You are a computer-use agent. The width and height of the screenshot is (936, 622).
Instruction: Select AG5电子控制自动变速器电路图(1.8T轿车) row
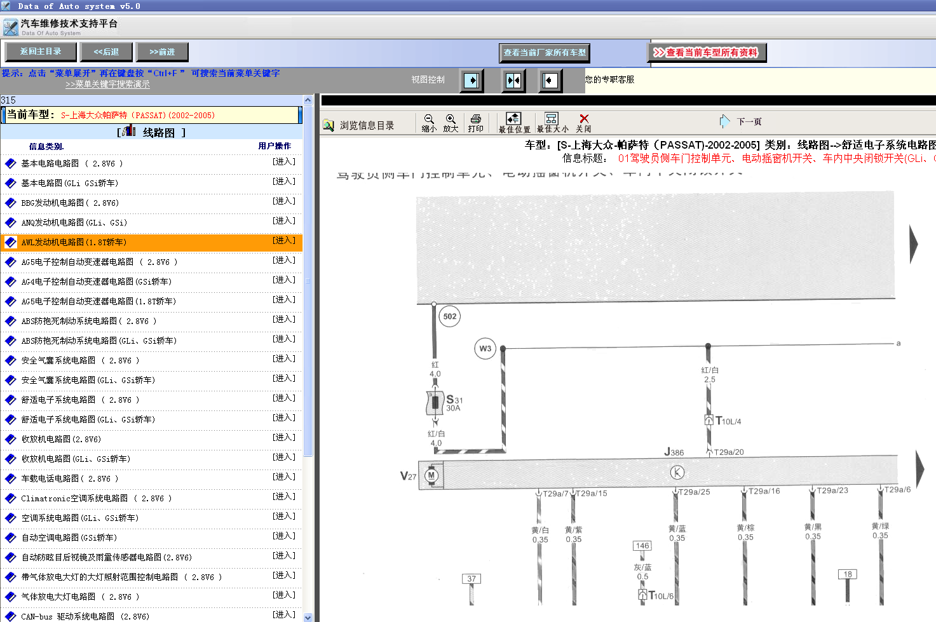tap(151, 301)
